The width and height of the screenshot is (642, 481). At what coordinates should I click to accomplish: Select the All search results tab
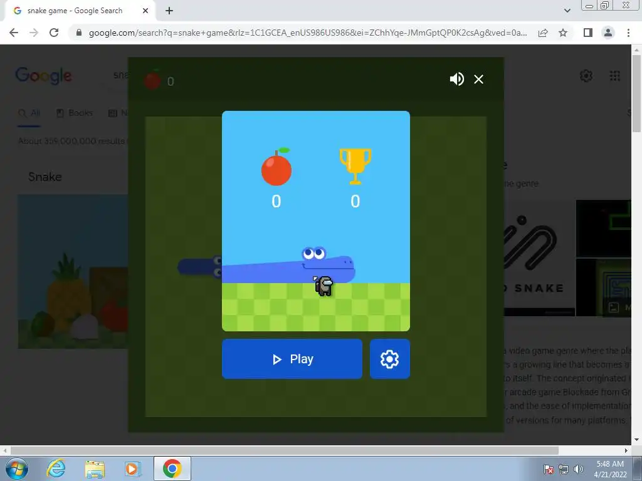coord(29,113)
